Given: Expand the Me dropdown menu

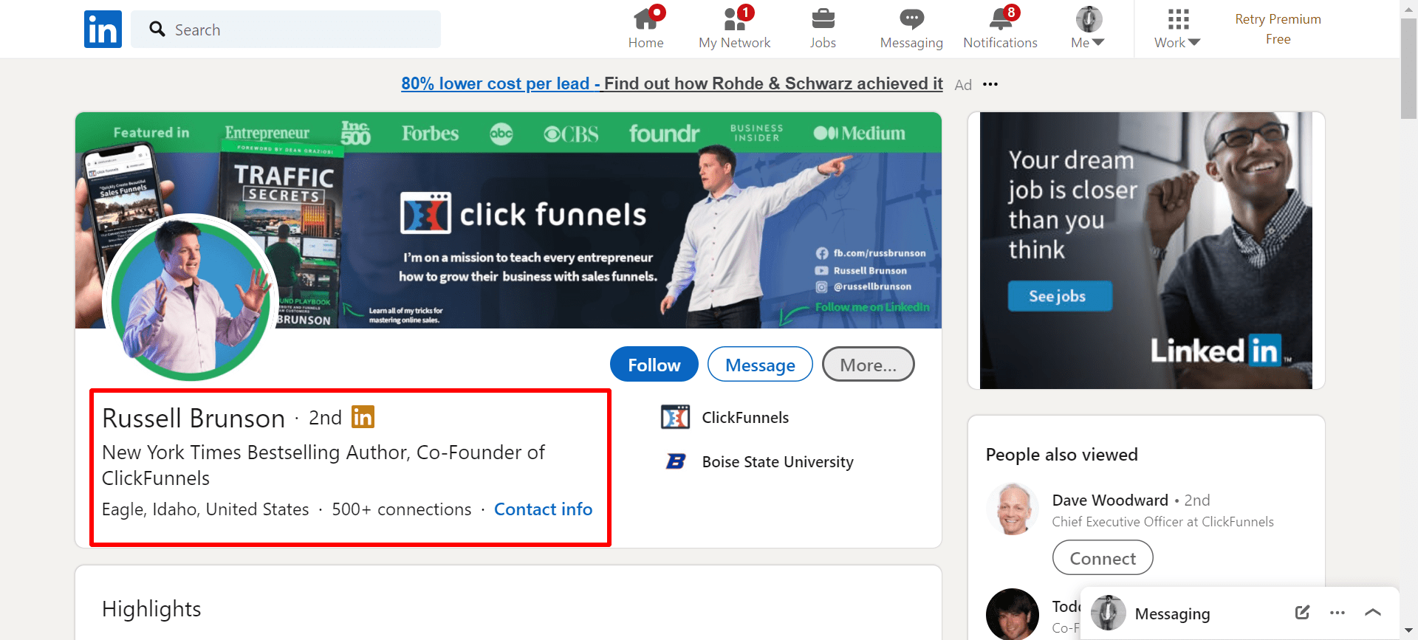Looking at the screenshot, I should 1088,28.
